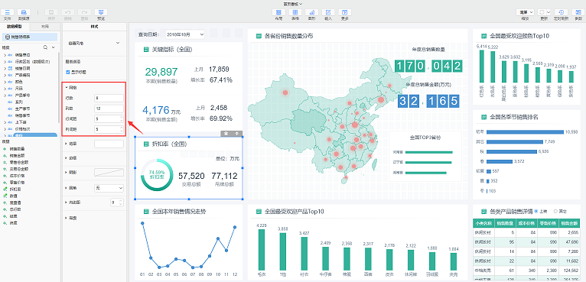Image resolution: width=586 pixels, height=282 pixels.
Task: Switch to the 数据模型 tab
Action: click(x=15, y=27)
